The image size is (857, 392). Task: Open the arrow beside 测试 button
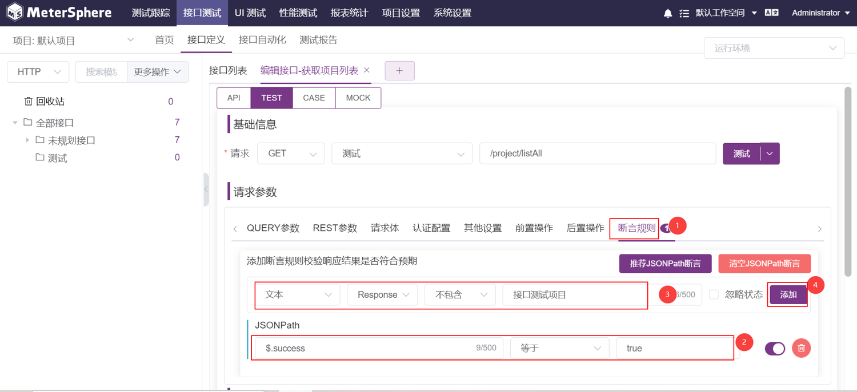(770, 153)
